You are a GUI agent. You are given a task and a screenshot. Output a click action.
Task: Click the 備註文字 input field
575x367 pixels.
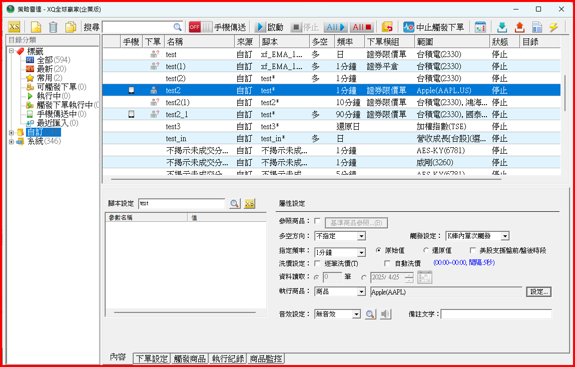coord(496,314)
